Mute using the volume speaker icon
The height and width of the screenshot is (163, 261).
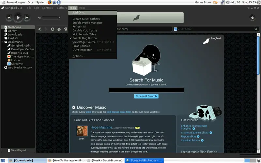(39, 18)
